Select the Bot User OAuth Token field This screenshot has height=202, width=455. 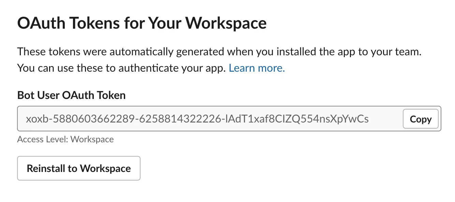coord(229,119)
